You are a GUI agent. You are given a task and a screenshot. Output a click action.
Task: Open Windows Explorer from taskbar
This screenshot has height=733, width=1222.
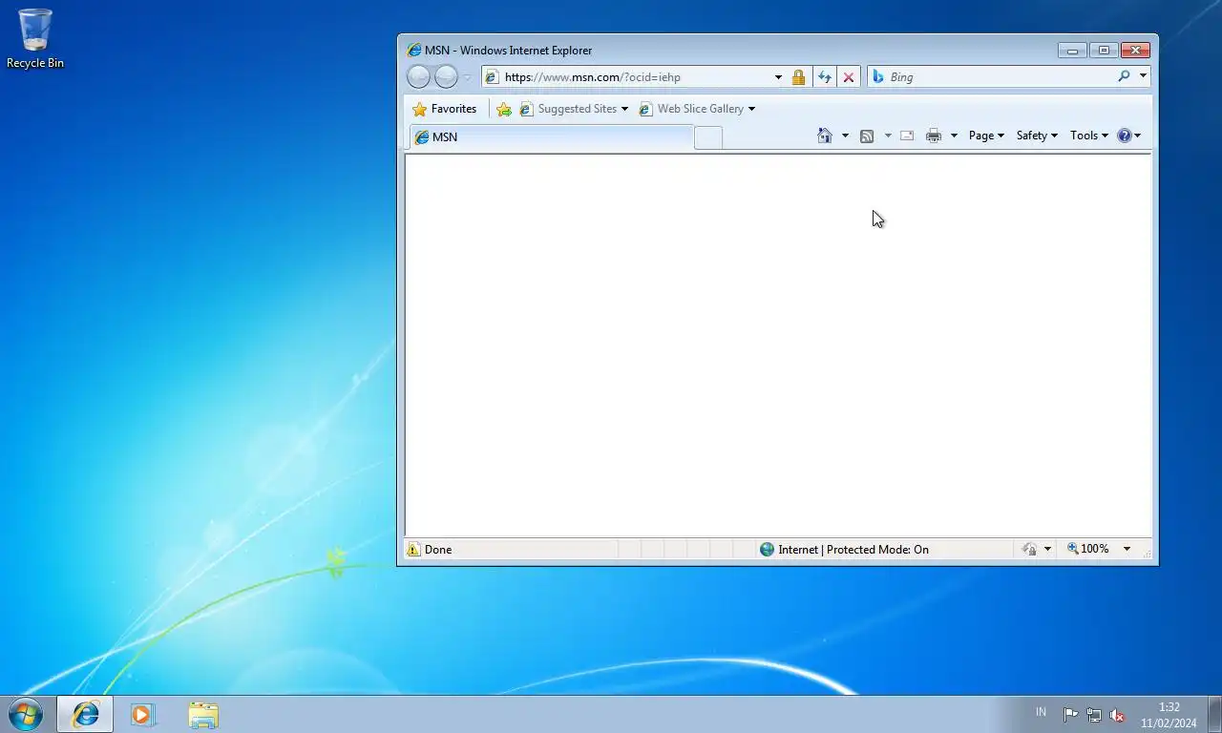click(202, 714)
